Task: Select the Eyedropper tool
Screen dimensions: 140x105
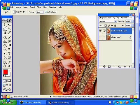Action: pos(9,62)
